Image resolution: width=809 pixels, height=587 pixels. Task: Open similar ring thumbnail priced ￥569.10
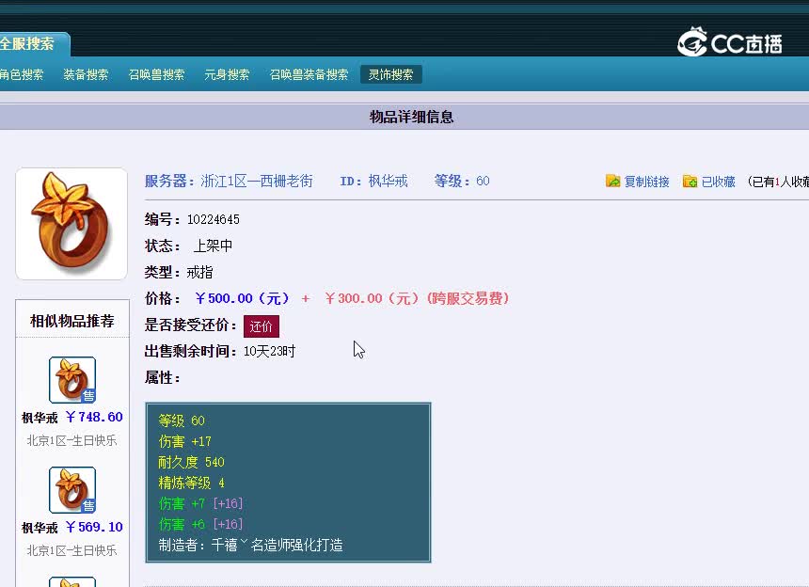click(72, 490)
